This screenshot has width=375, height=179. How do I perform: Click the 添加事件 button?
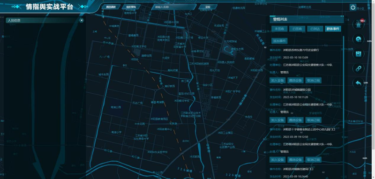[x=279, y=41]
